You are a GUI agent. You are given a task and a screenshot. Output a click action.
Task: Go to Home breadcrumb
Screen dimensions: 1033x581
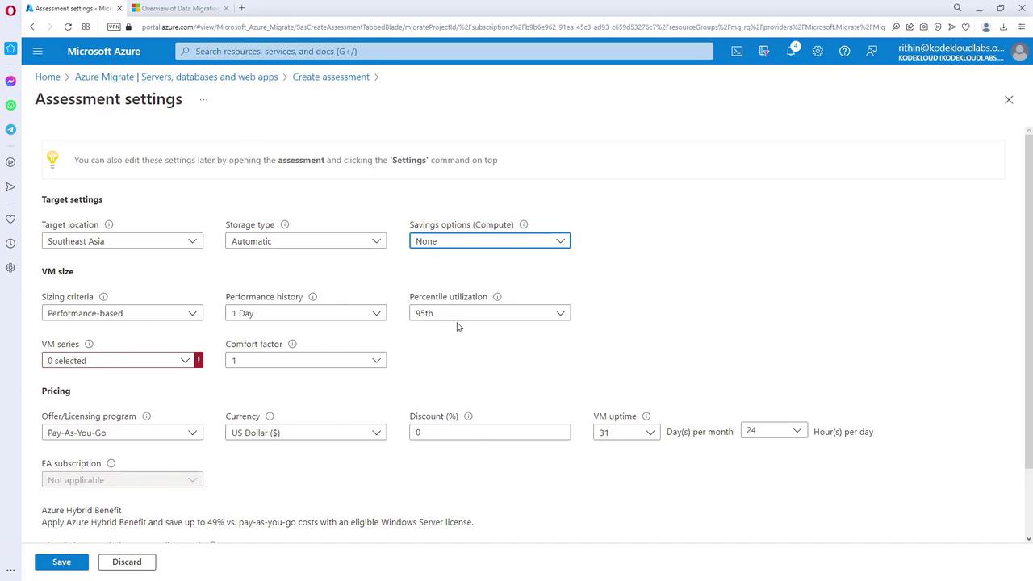[48, 77]
